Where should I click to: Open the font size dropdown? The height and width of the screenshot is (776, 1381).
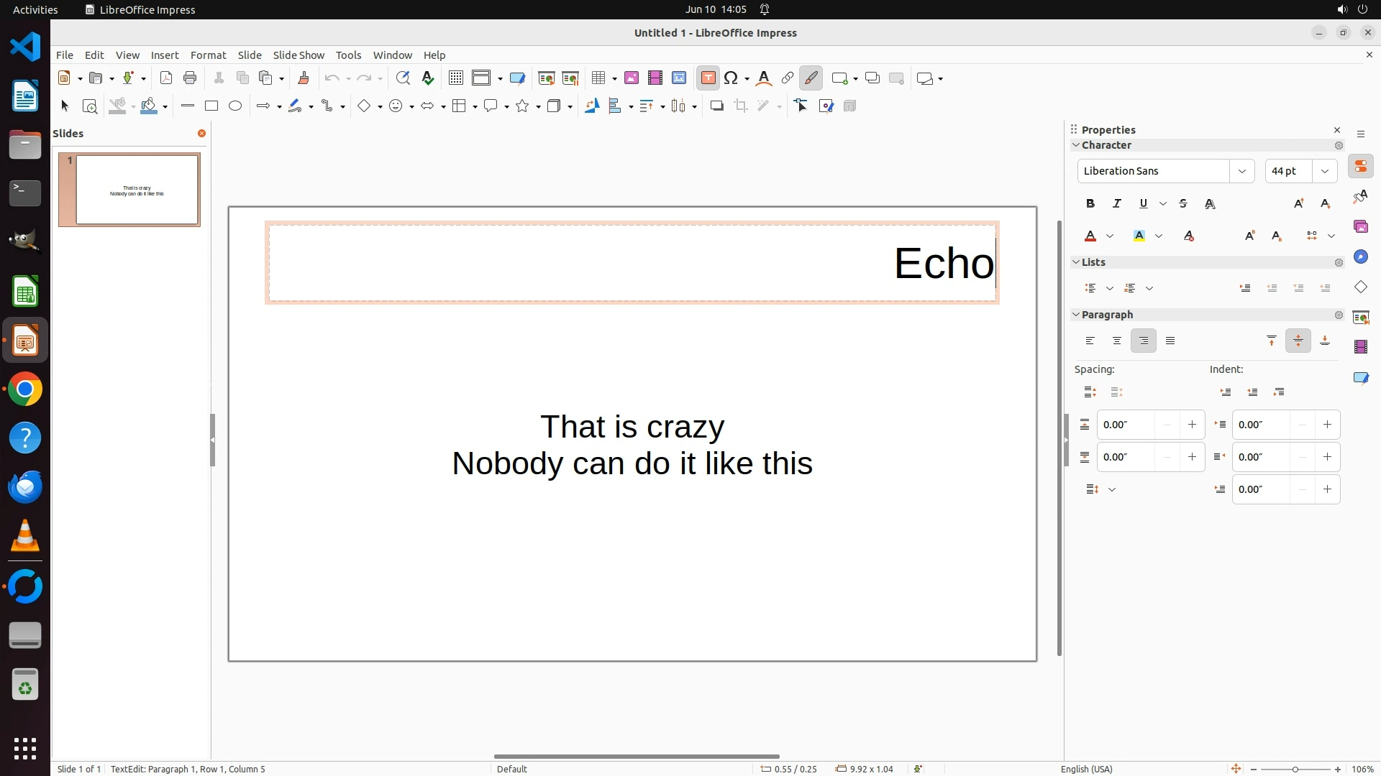tap(1325, 171)
